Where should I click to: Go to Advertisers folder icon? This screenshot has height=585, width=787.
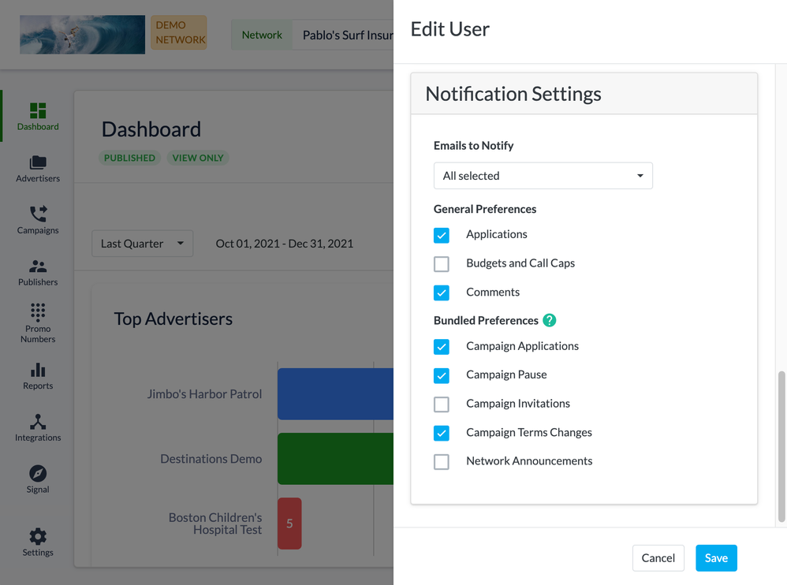[38, 163]
